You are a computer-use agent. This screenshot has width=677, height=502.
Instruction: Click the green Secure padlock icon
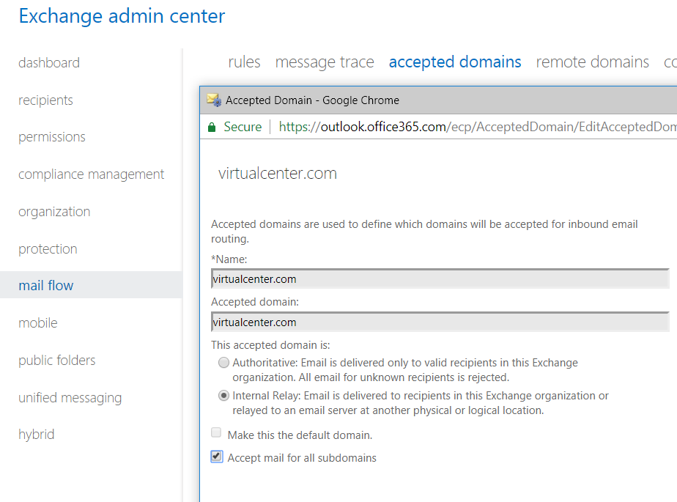pos(212,127)
